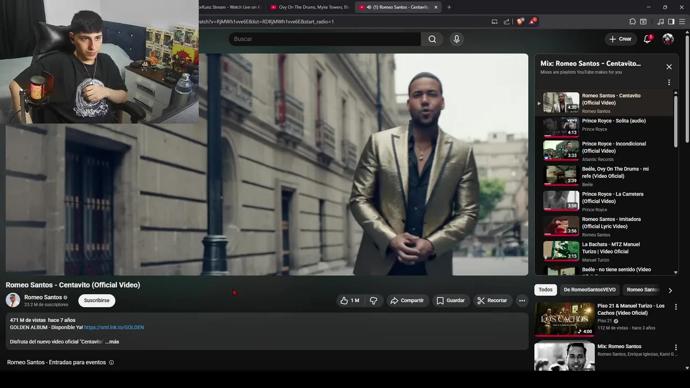Image resolution: width=690 pixels, height=388 pixels.
Task: Click the Compartir share button
Action: click(x=408, y=300)
